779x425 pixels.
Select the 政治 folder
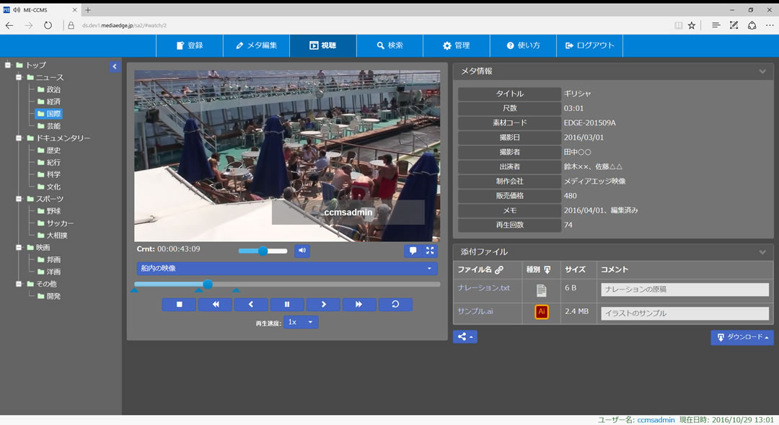49,90
